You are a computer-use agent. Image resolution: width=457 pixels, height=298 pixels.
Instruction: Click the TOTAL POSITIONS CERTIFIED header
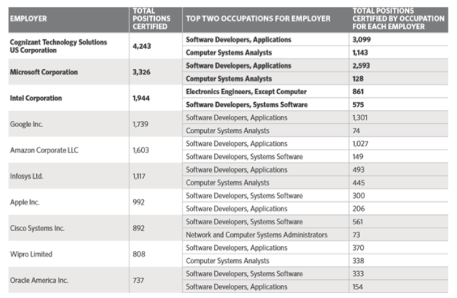(x=155, y=19)
